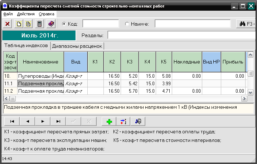The height and width of the screenshot is (164, 257).
Task: Click K5 value 3.99
Action: click(x=164, y=83)
